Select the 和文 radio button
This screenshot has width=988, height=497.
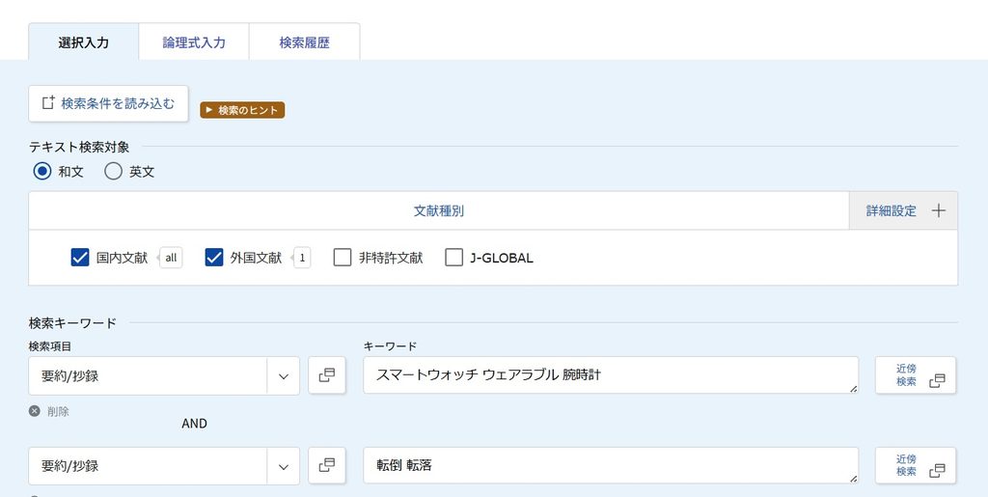(x=42, y=172)
